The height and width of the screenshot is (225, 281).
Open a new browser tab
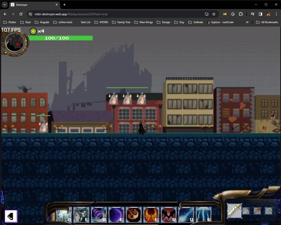click(64, 5)
